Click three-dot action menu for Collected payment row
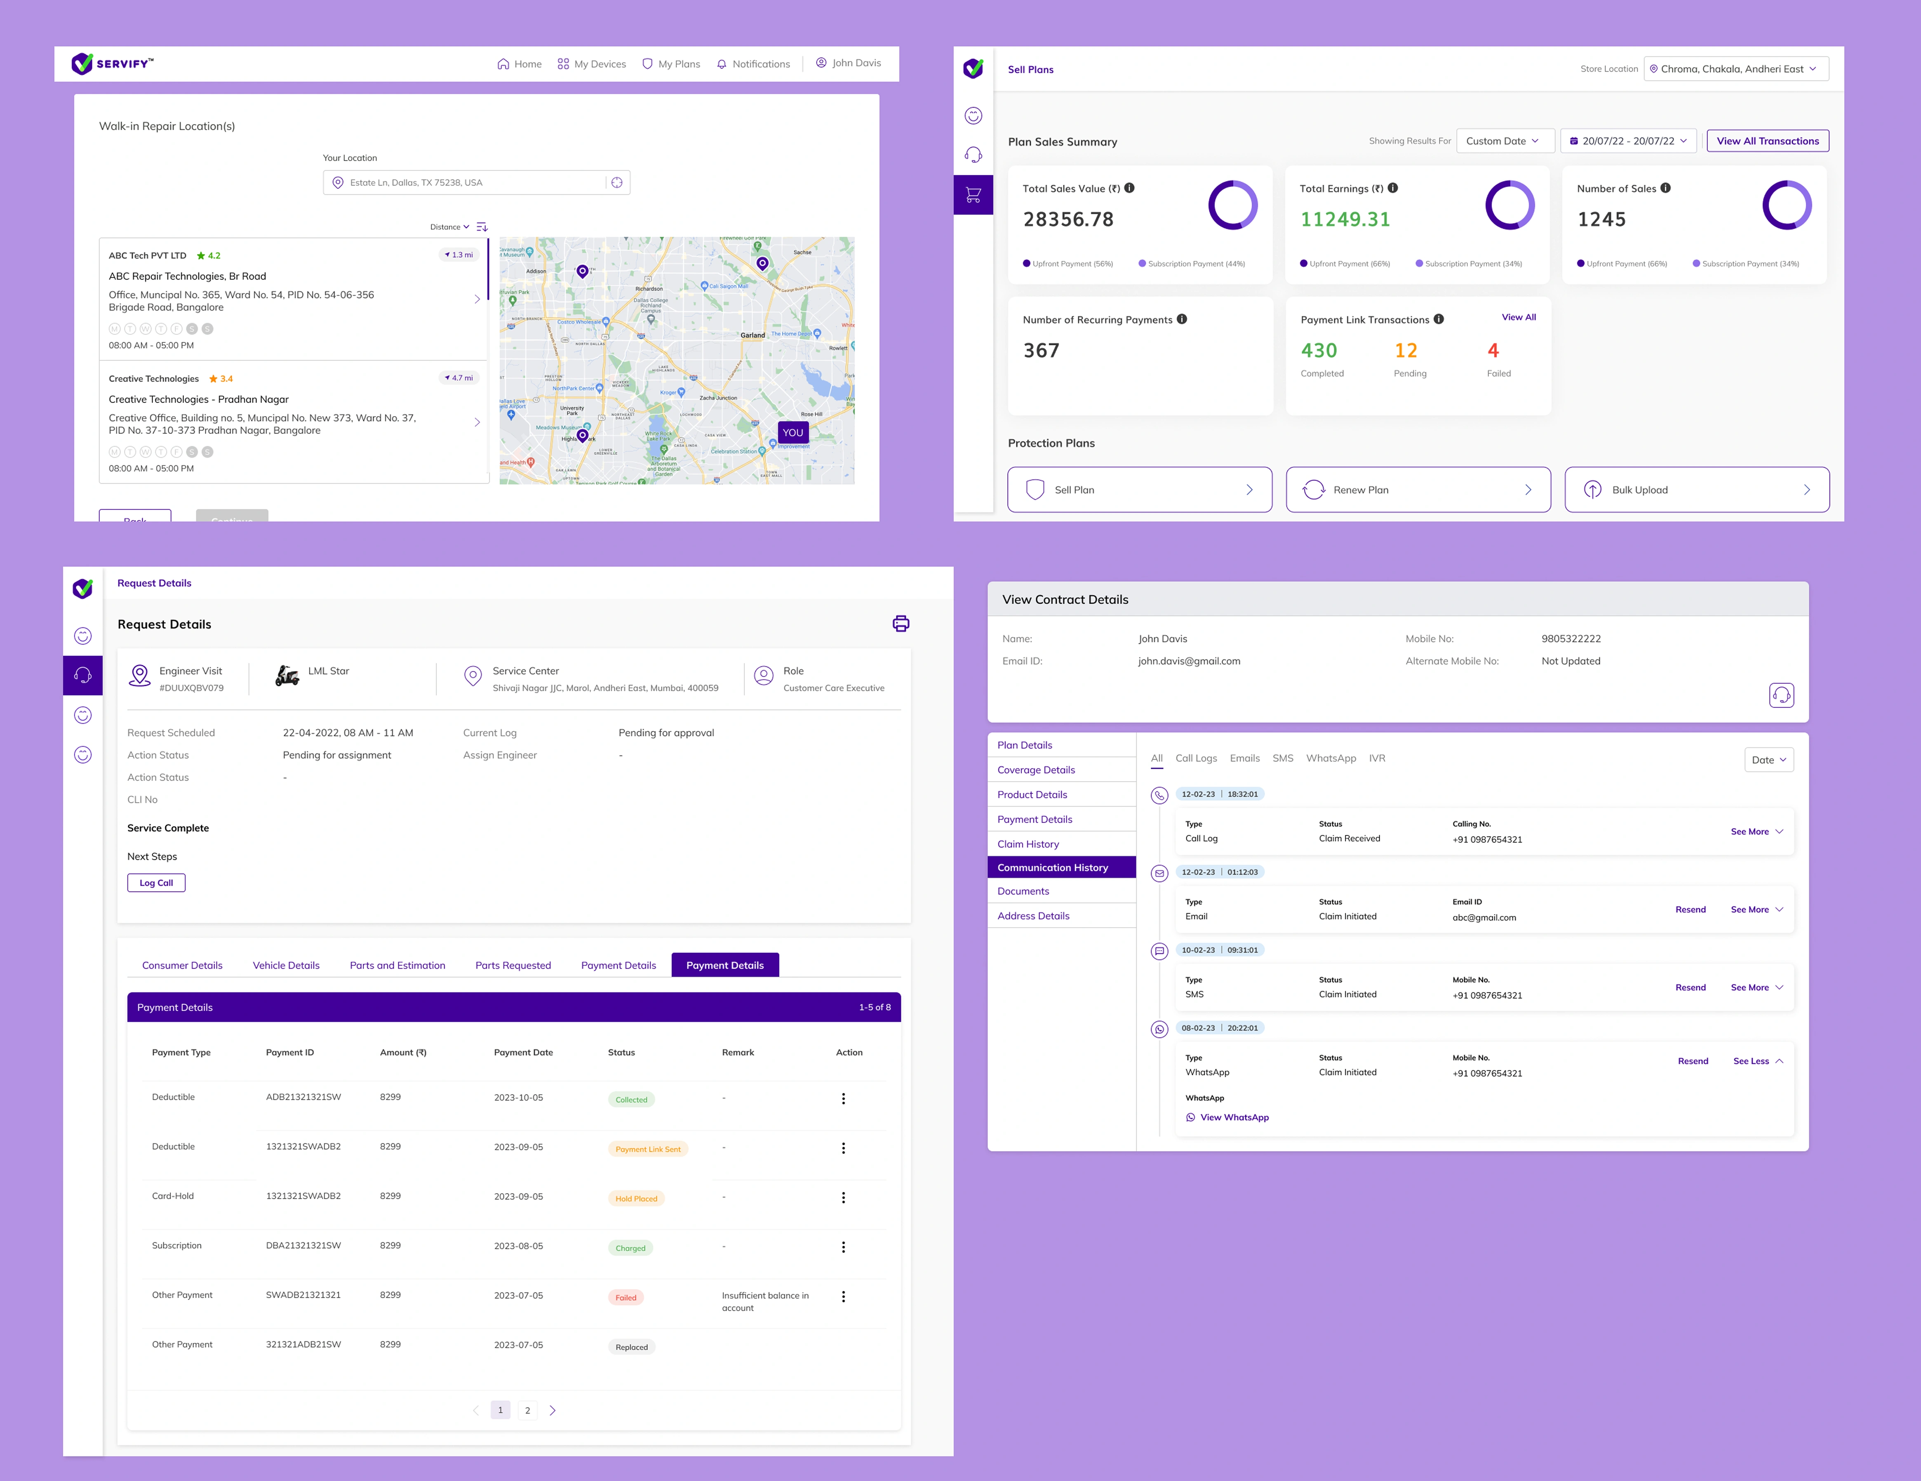The image size is (1921, 1481). tap(844, 1099)
